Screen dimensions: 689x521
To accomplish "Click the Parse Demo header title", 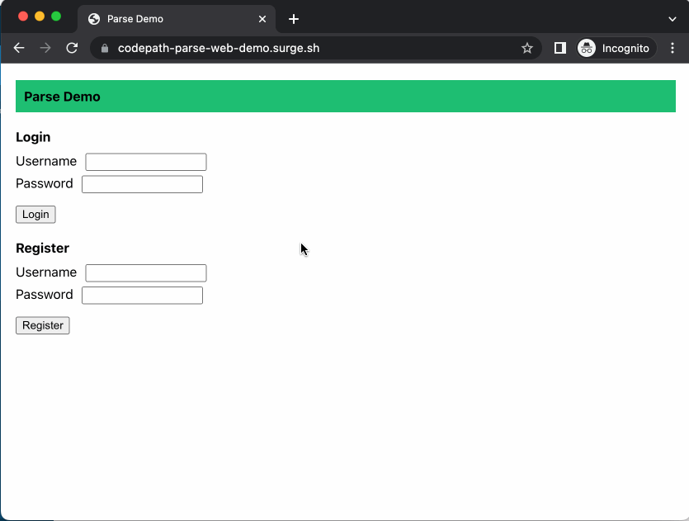I will coord(62,97).
